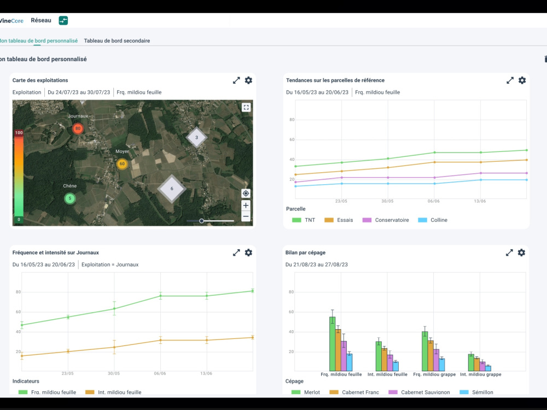Expand the Bilan par cépage widget
The width and height of the screenshot is (547, 410).
point(509,253)
